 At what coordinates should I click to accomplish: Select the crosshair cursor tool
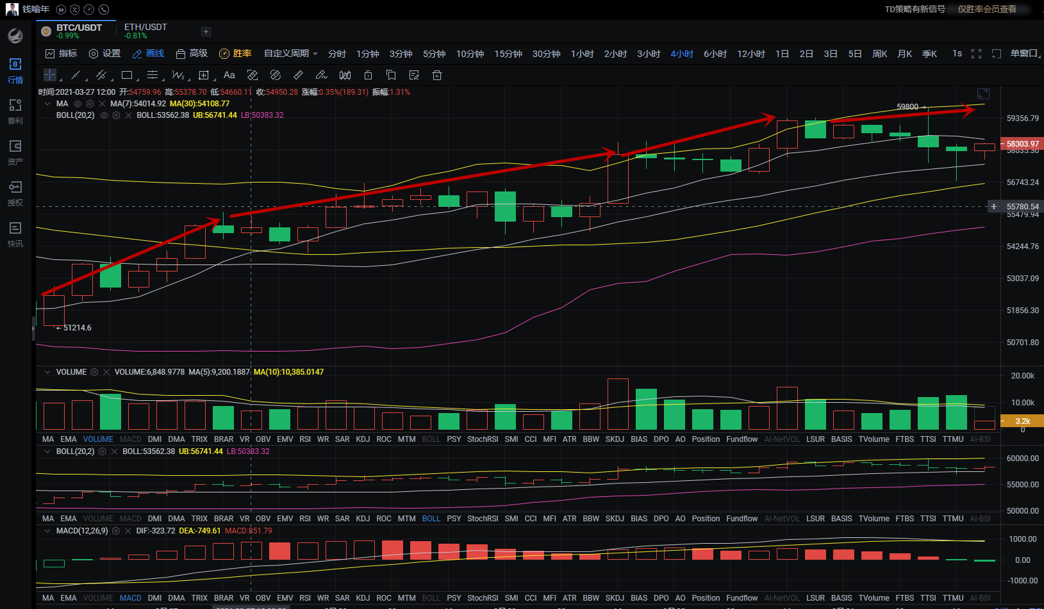pyautogui.click(x=50, y=75)
